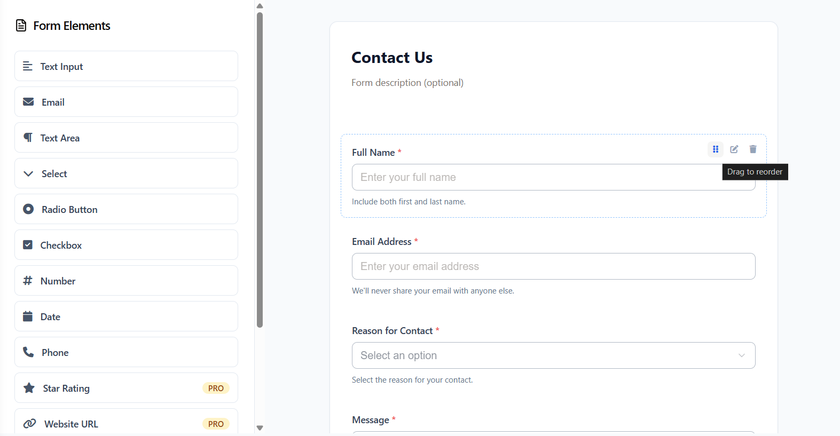Select the Radio Button element icon
Screen dimensions: 840x436
tap(28, 209)
